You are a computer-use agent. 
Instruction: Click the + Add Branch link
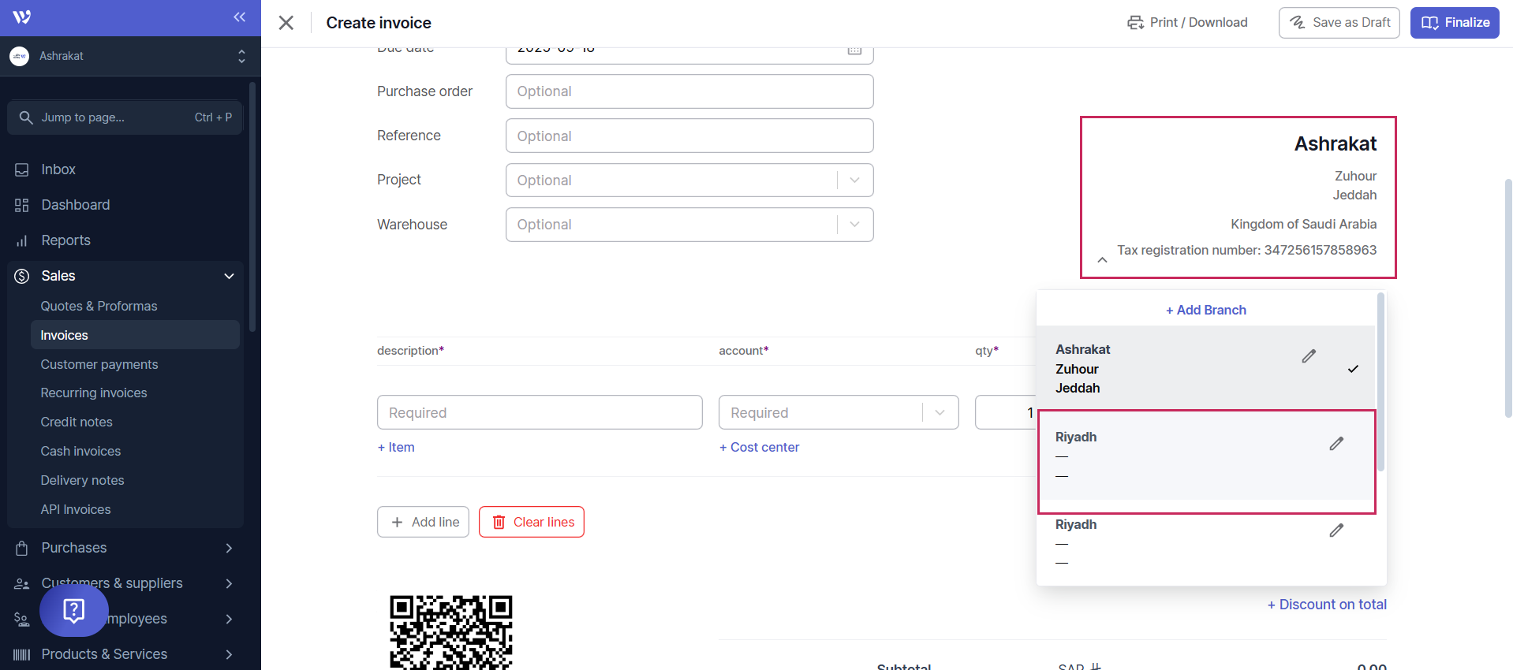click(1205, 310)
